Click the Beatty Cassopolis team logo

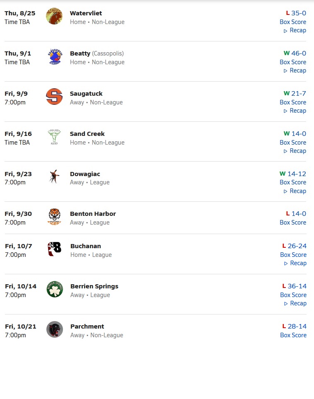(x=54, y=56)
